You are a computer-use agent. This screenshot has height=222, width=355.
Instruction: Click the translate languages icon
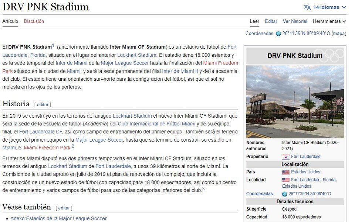tap(307, 7)
